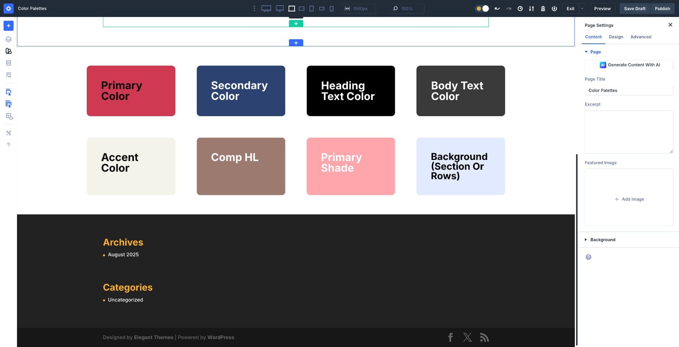The height and width of the screenshot is (347, 679).
Task: Click the RSS feed icon in footer
Action: (x=484, y=337)
